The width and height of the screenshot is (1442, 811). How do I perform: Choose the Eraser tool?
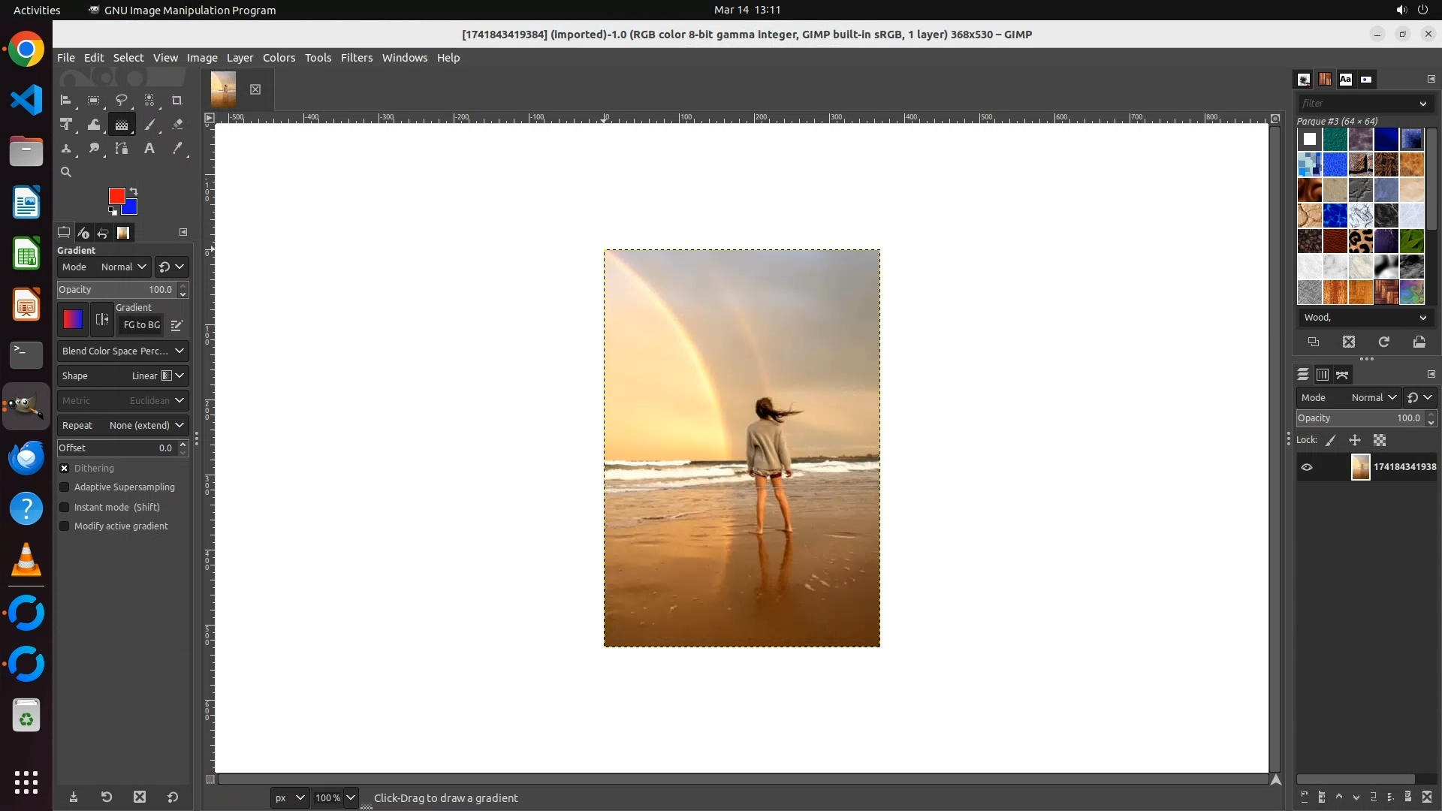click(177, 125)
